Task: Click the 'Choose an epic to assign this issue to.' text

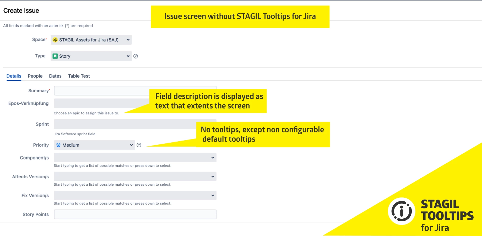Action: [x=86, y=113]
